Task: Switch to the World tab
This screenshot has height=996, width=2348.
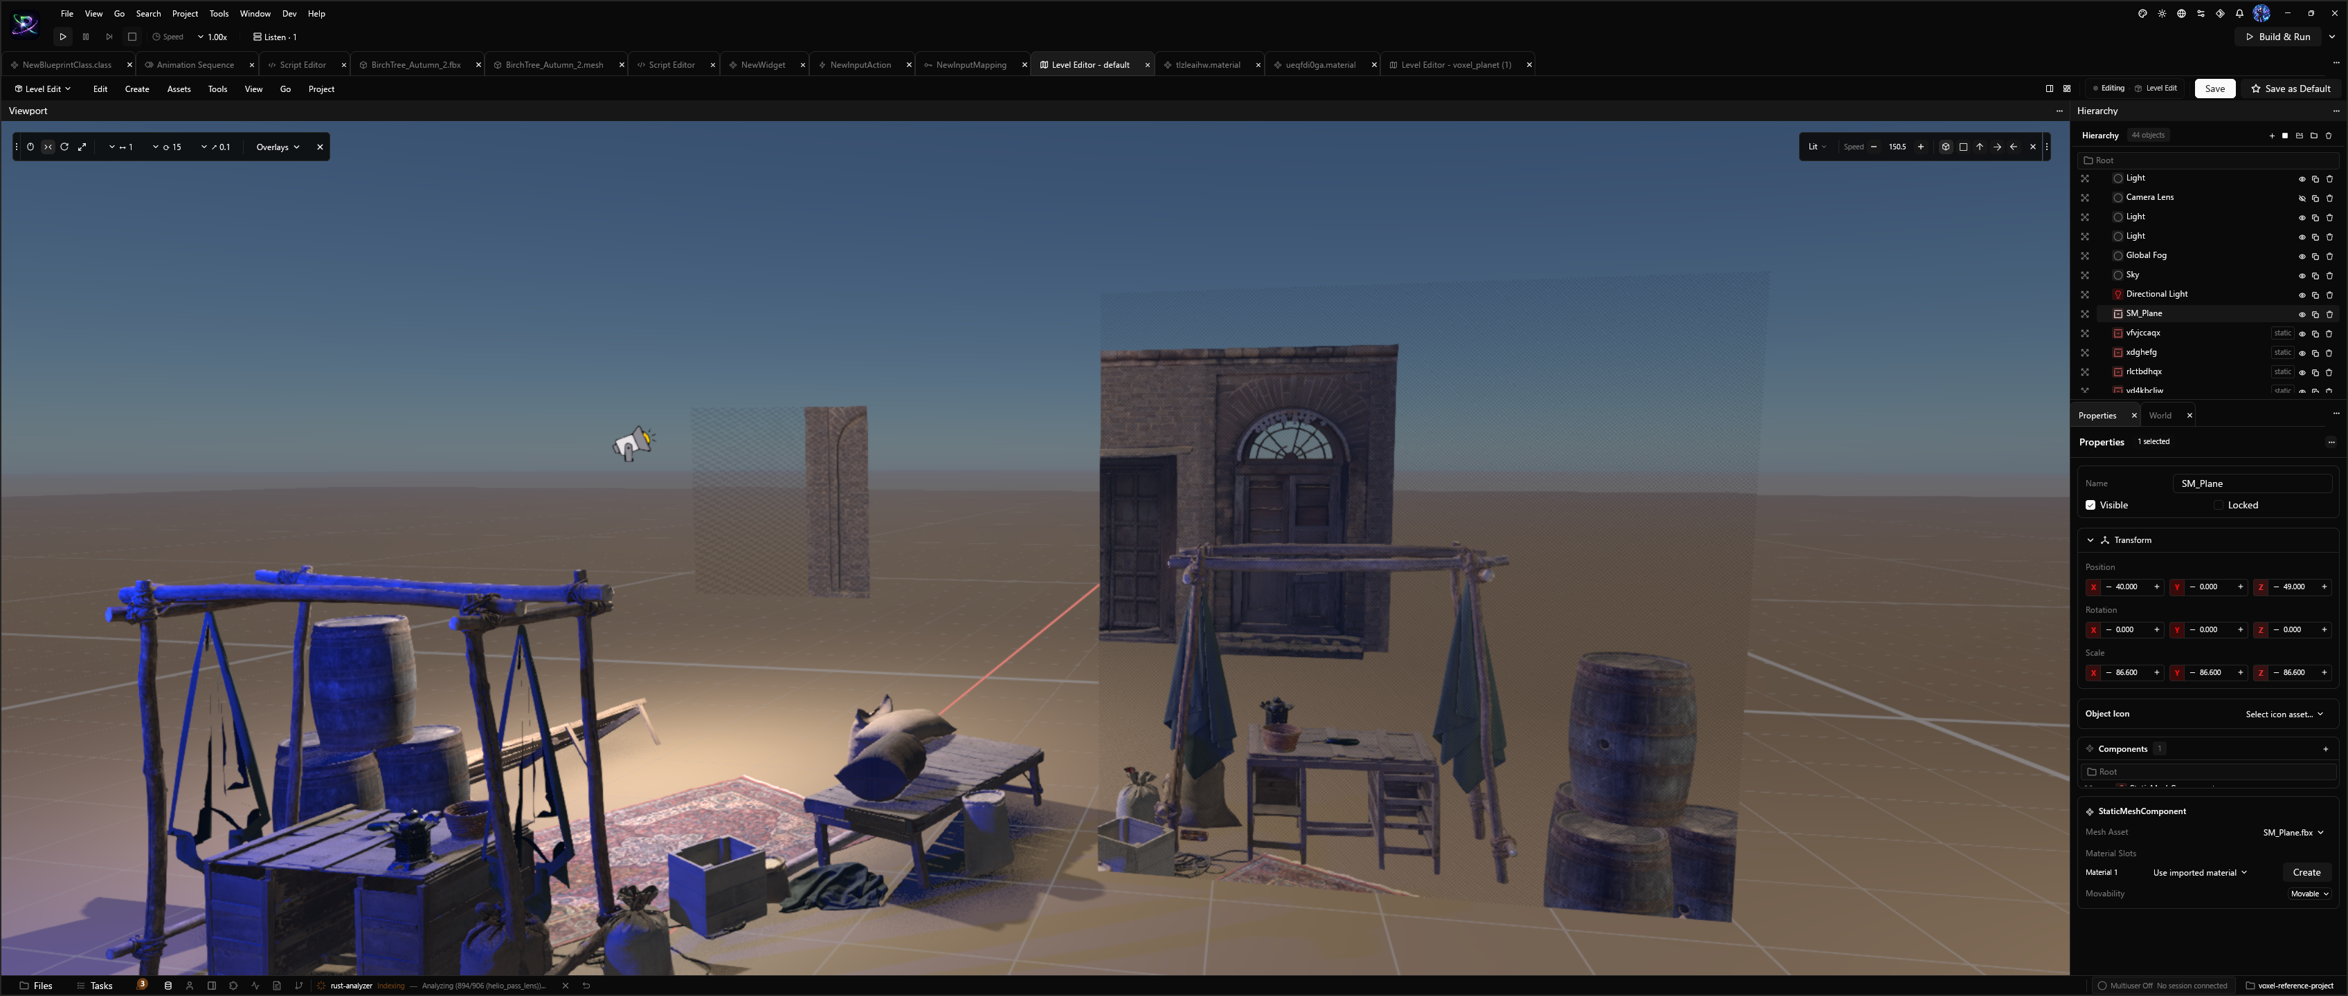Action: (2159, 415)
